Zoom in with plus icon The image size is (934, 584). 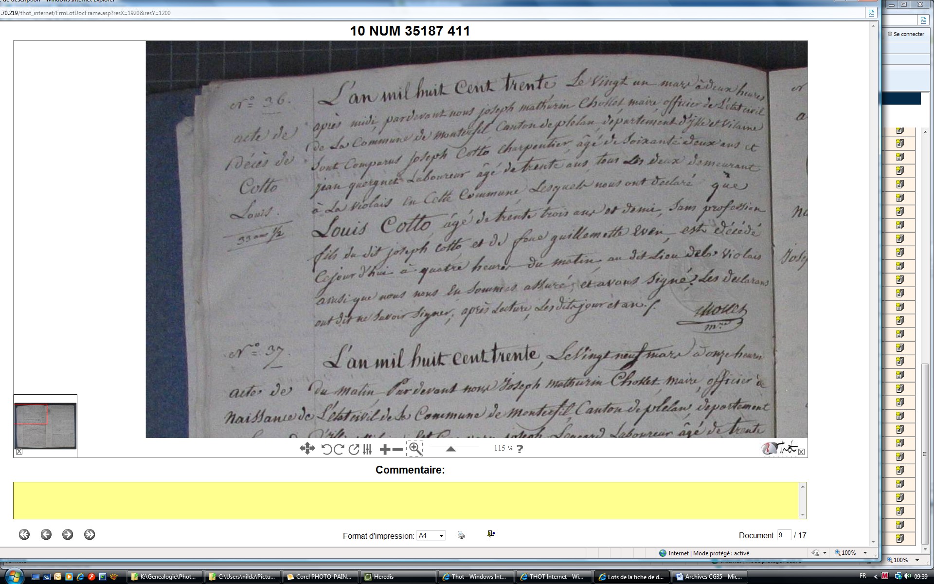click(384, 449)
